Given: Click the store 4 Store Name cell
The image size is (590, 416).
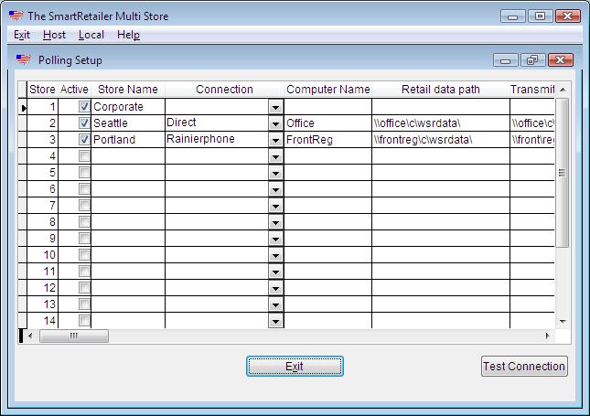Looking at the screenshot, I should pos(128,156).
